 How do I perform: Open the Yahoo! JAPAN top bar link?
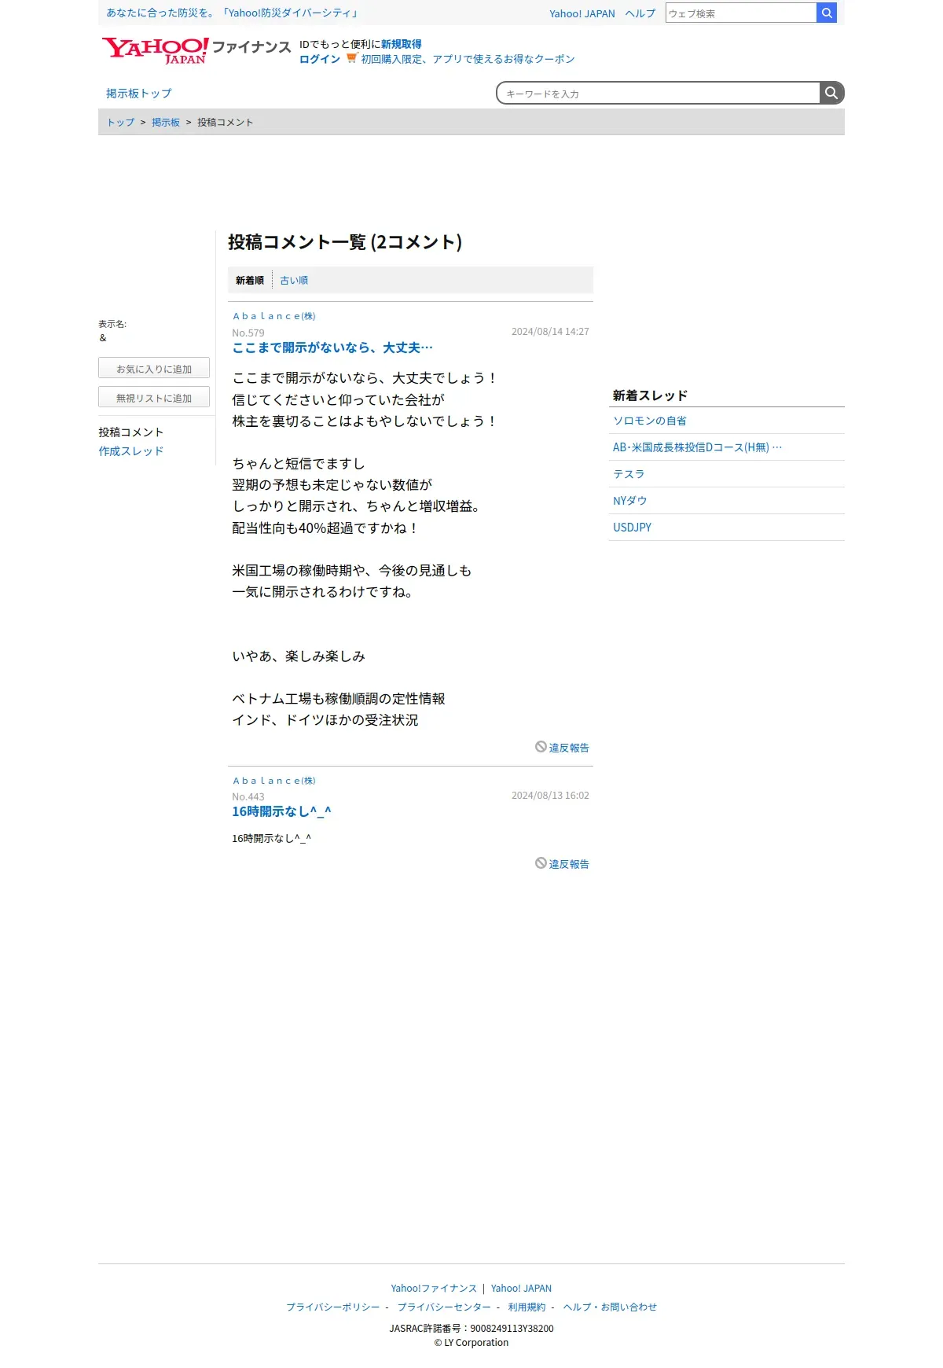coord(582,13)
